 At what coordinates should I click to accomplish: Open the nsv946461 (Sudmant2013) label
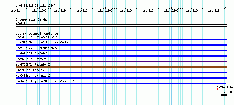point(34,76)
